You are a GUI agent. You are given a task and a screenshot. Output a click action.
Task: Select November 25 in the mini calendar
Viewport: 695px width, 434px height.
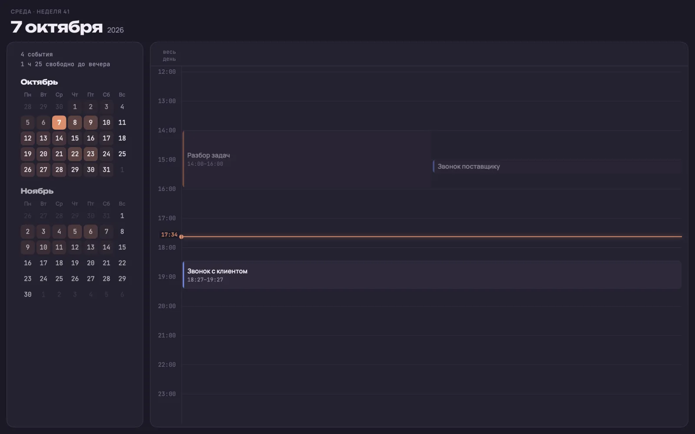coord(59,279)
